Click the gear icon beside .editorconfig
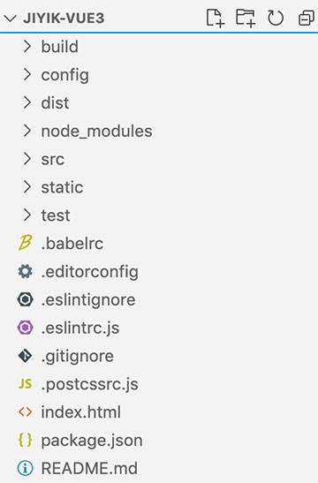 click(25, 271)
